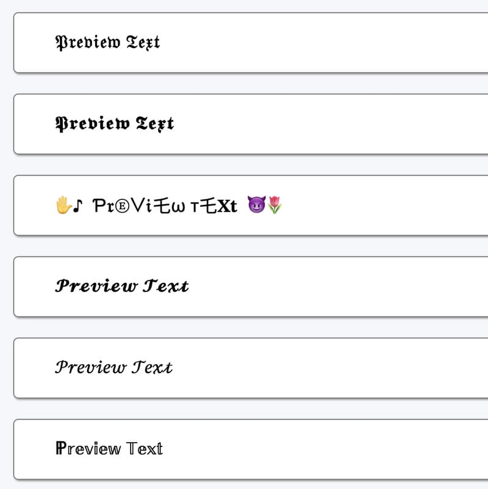Click the outlined double-struck P in the bottom preview

[x=60, y=449]
